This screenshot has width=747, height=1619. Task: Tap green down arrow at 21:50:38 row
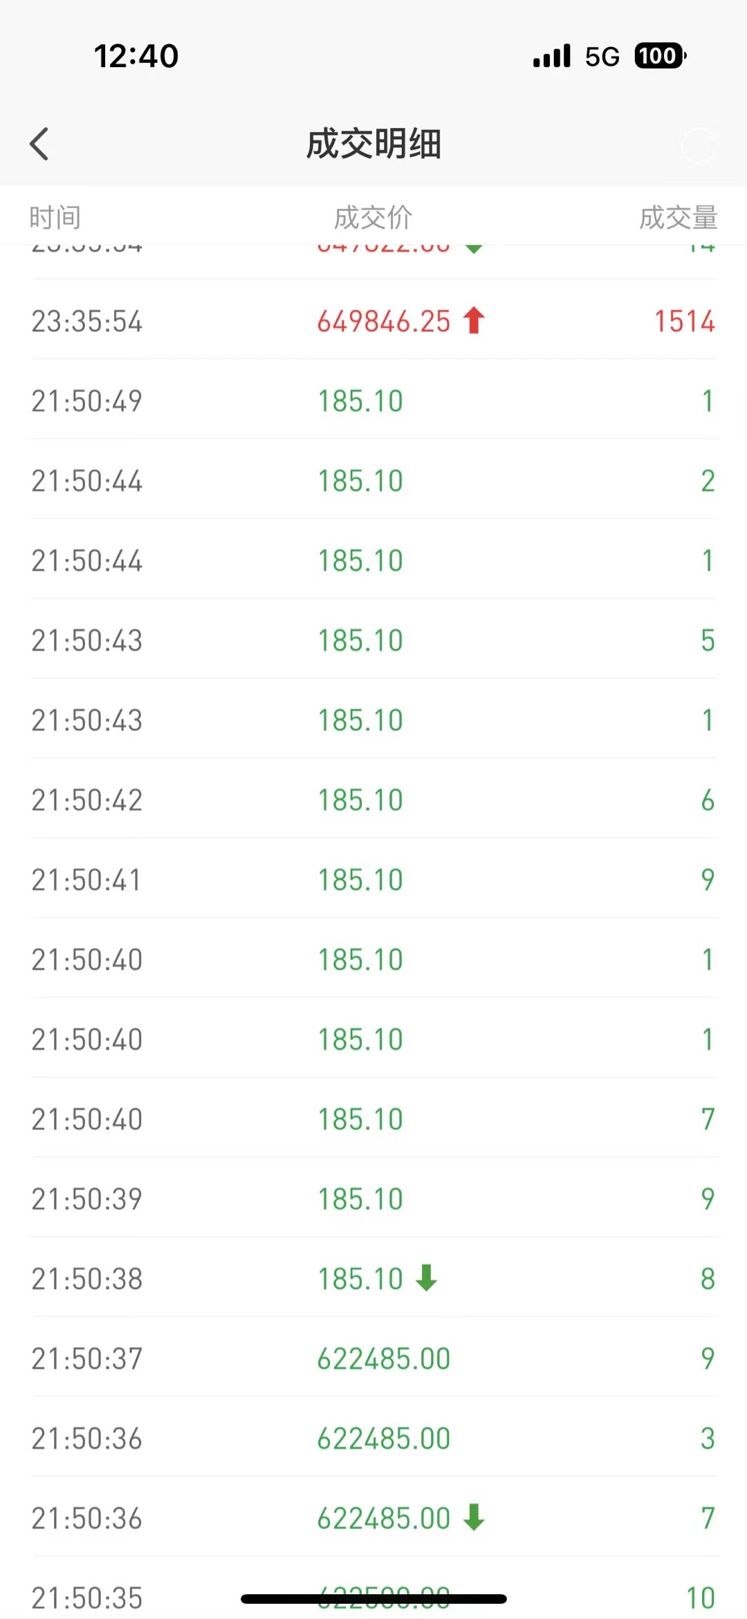pos(427,1278)
